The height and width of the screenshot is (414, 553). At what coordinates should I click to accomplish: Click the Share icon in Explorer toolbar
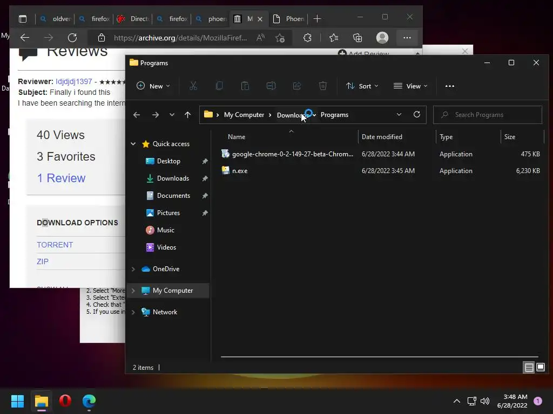[x=297, y=86]
